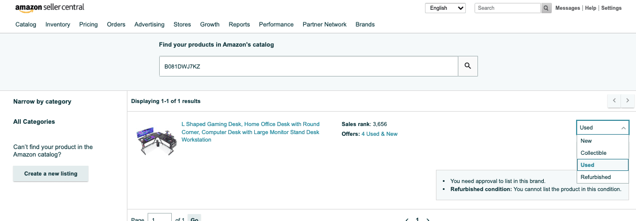
Task: Open L Shaped Gaming Desk product title
Action: (x=250, y=132)
